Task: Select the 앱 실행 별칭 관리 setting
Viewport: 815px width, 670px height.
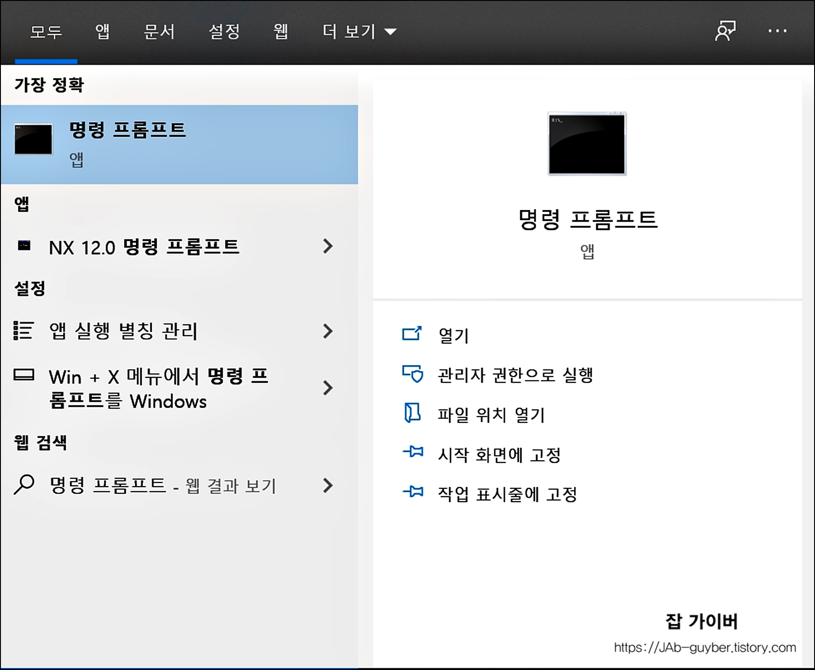Action: click(x=179, y=331)
